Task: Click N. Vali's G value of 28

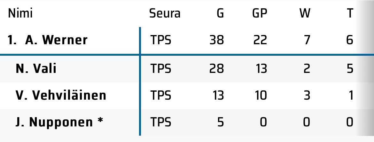Action: 217,68
